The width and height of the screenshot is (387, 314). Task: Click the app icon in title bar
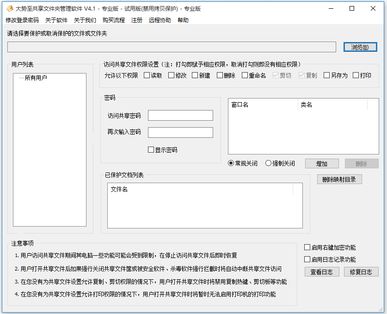[9, 8]
